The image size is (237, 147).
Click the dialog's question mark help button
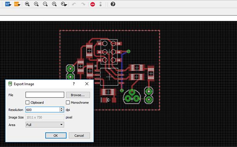[74, 84]
